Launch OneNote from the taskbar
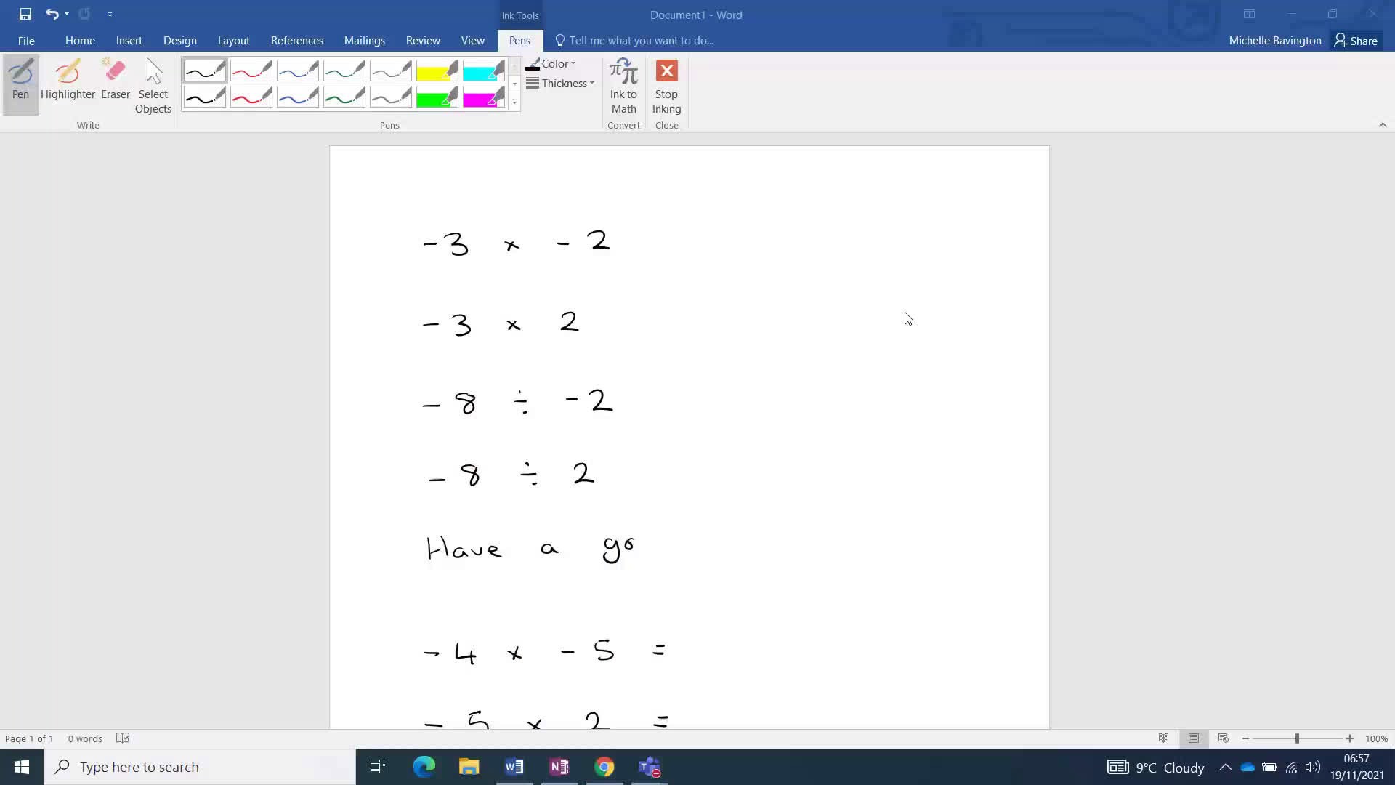Viewport: 1395px width, 785px height. point(559,766)
